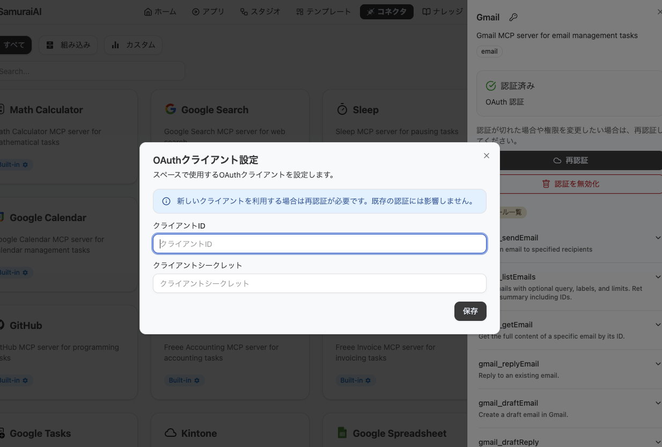Image resolution: width=662 pixels, height=447 pixels.
Task: Click the home icon in the ホーム tab
Action: coord(148,12)
